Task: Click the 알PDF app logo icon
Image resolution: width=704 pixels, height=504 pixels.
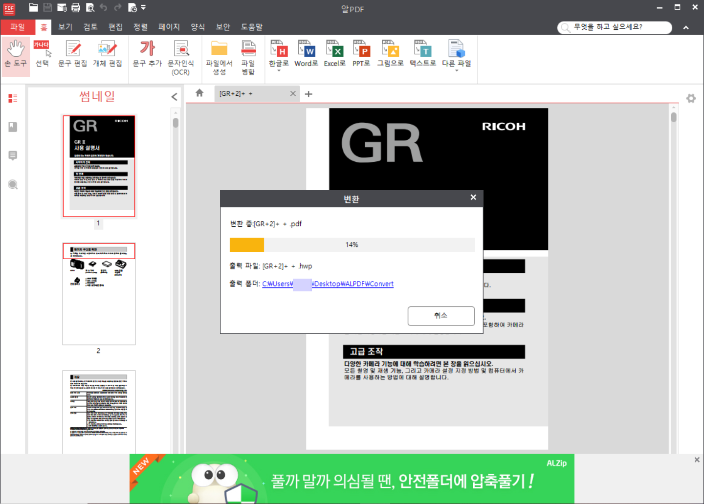Action: click(x=9, y=8)
